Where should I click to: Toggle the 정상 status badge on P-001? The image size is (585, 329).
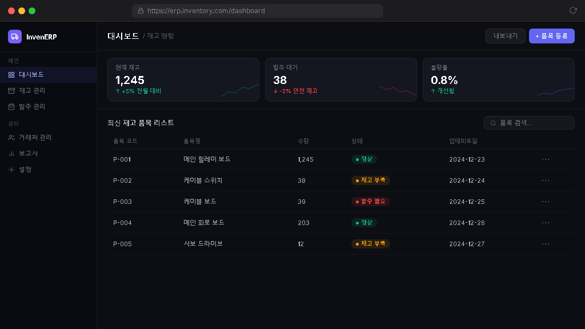click(364, 159)
